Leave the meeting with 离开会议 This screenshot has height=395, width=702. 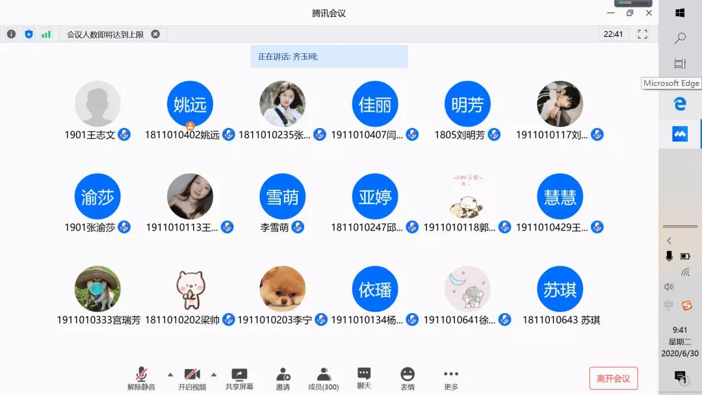point(613,378)
